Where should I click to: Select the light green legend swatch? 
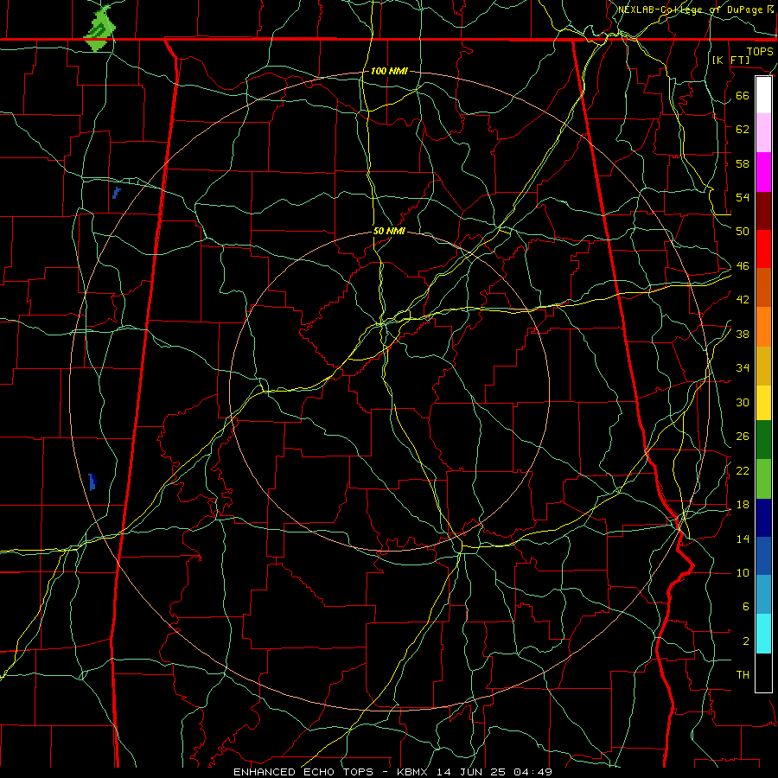763,478
